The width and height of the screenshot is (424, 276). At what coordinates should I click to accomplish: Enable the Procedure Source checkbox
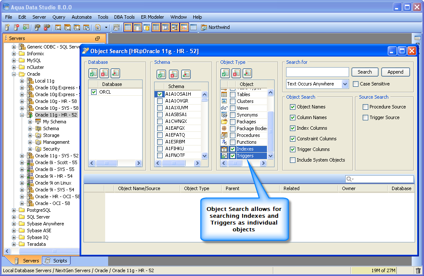pos(365,107)
